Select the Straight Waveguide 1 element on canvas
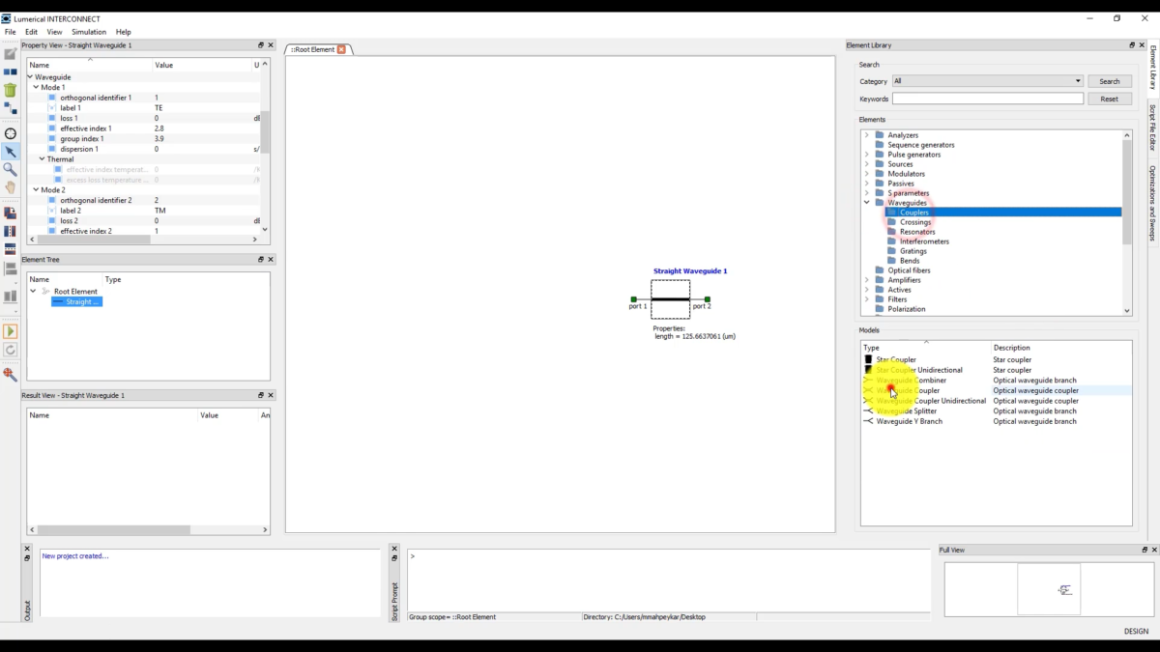 [x=670, y=299]
